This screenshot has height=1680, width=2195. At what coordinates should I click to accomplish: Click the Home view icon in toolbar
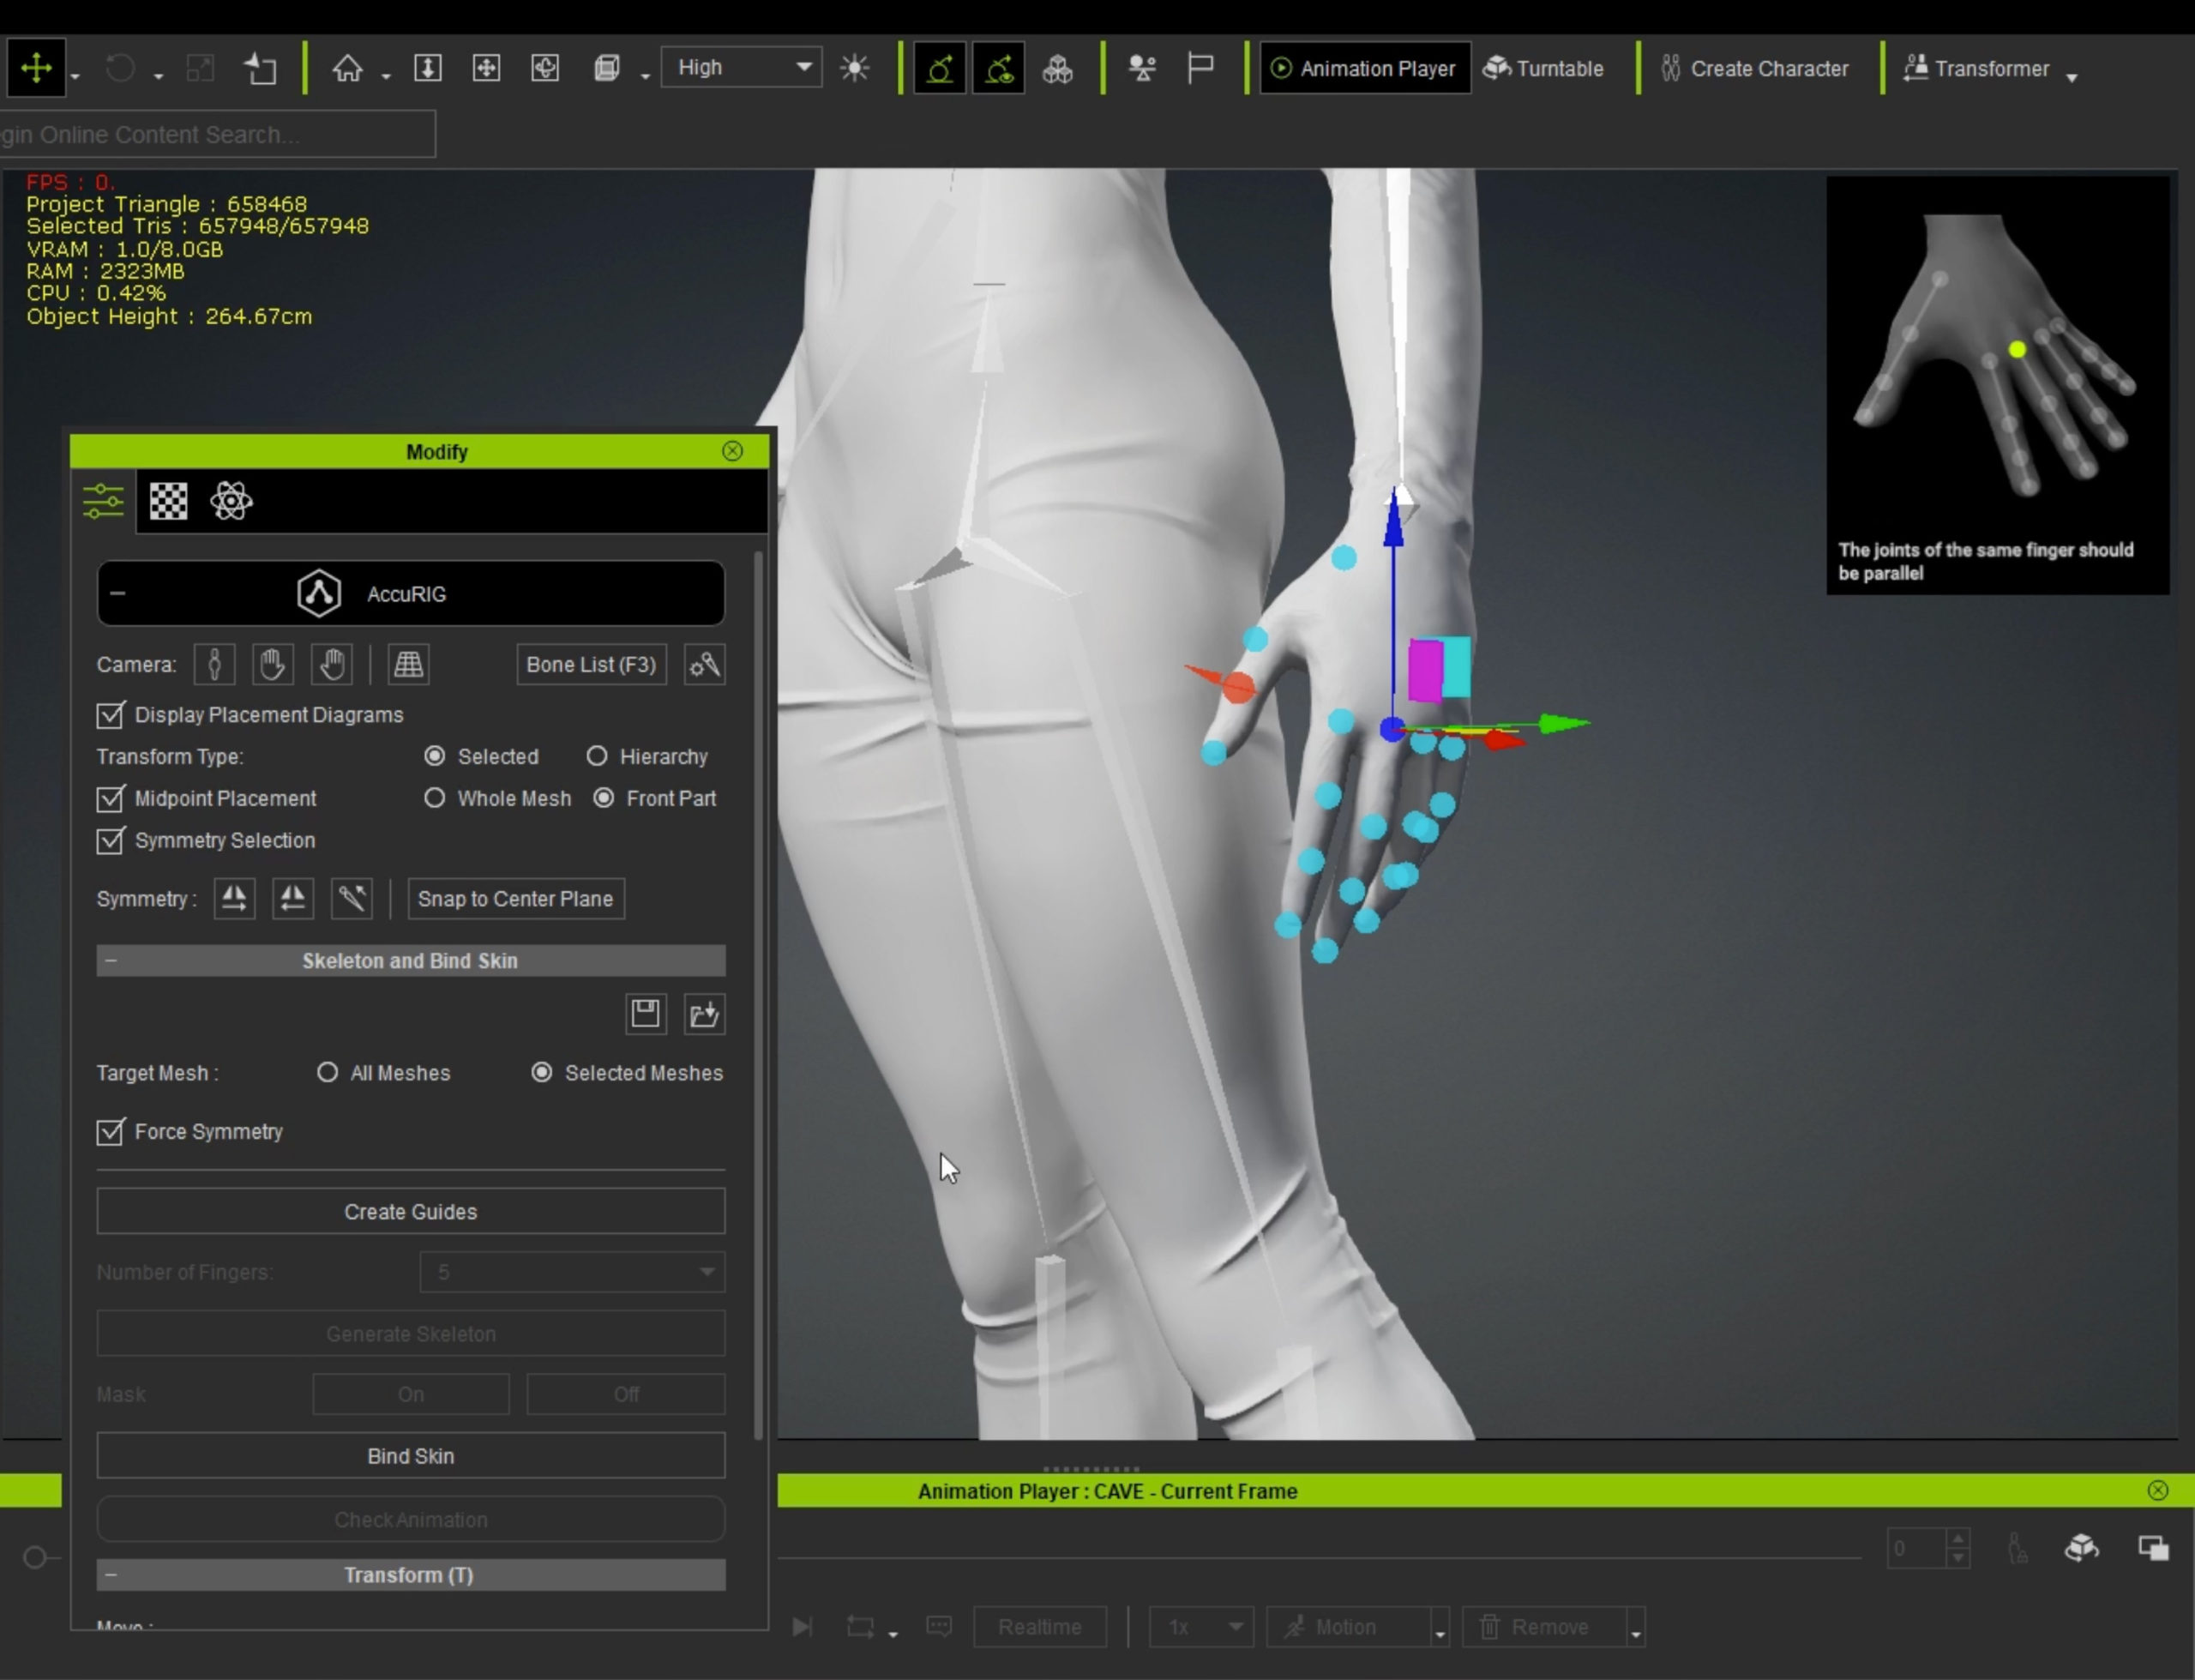point(347,68)
